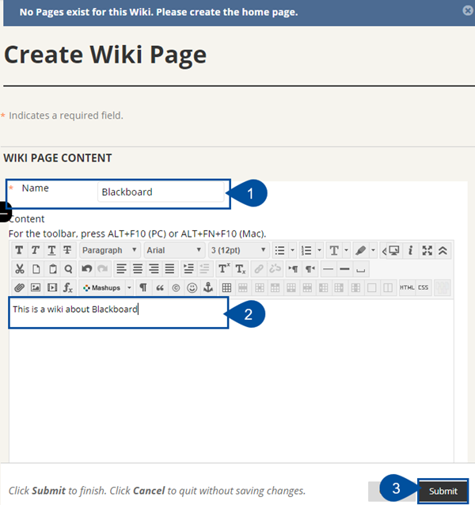Apply superscript formatting
475x505 pixels.
click(x=224, y=268)
